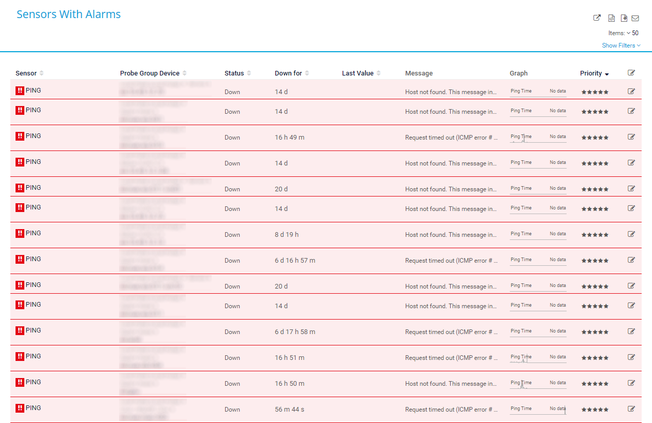Image resolution: width=652 pixels, height=423 pixels.
Task: Open the table in a new window icon
Action: (x=597, y=18)
